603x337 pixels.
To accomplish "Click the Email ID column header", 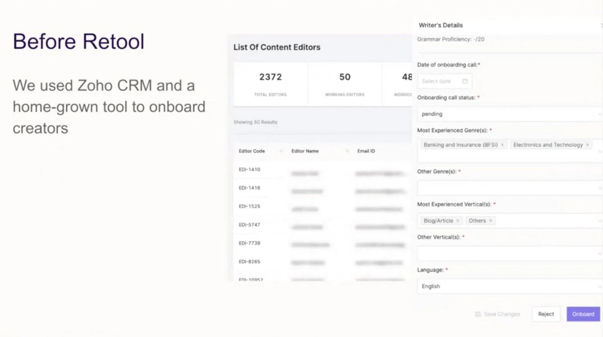I will 366,151.
